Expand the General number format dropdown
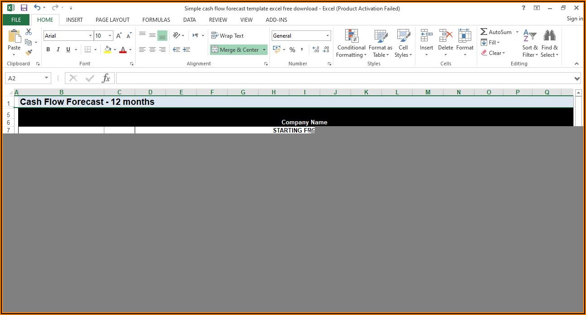The height and width of the screenshot is (315, 586). 327,36
